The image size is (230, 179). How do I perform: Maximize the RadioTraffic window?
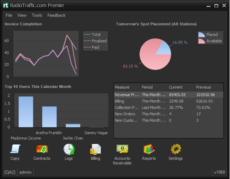tap(216, 6)
